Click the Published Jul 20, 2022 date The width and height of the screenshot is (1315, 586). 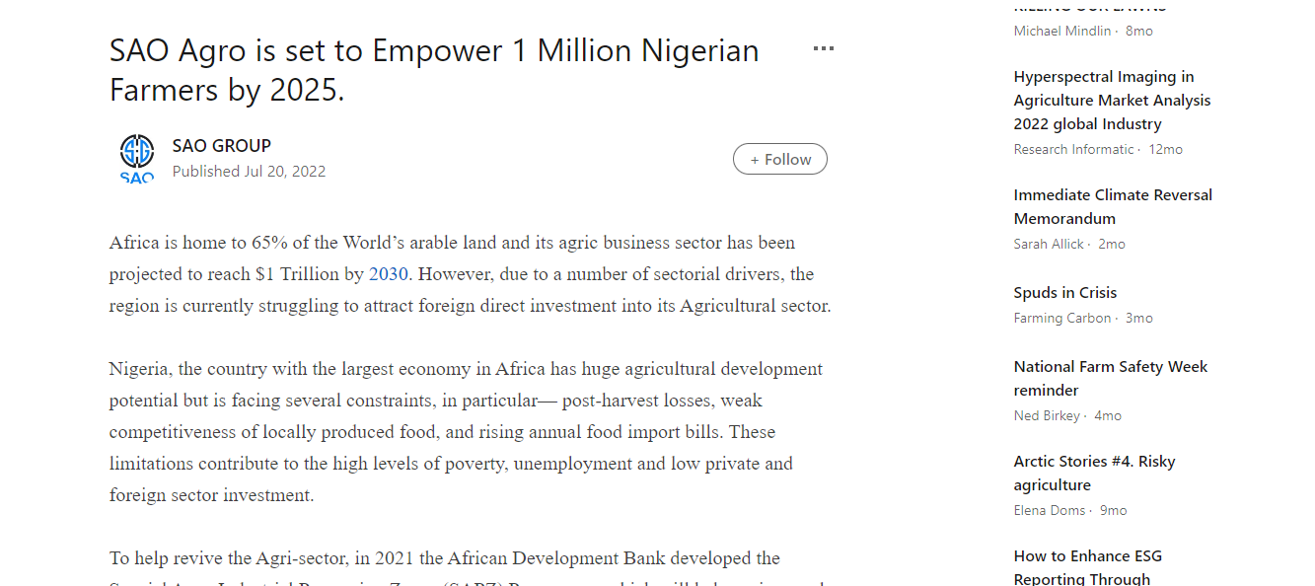[x=249, y=172]
